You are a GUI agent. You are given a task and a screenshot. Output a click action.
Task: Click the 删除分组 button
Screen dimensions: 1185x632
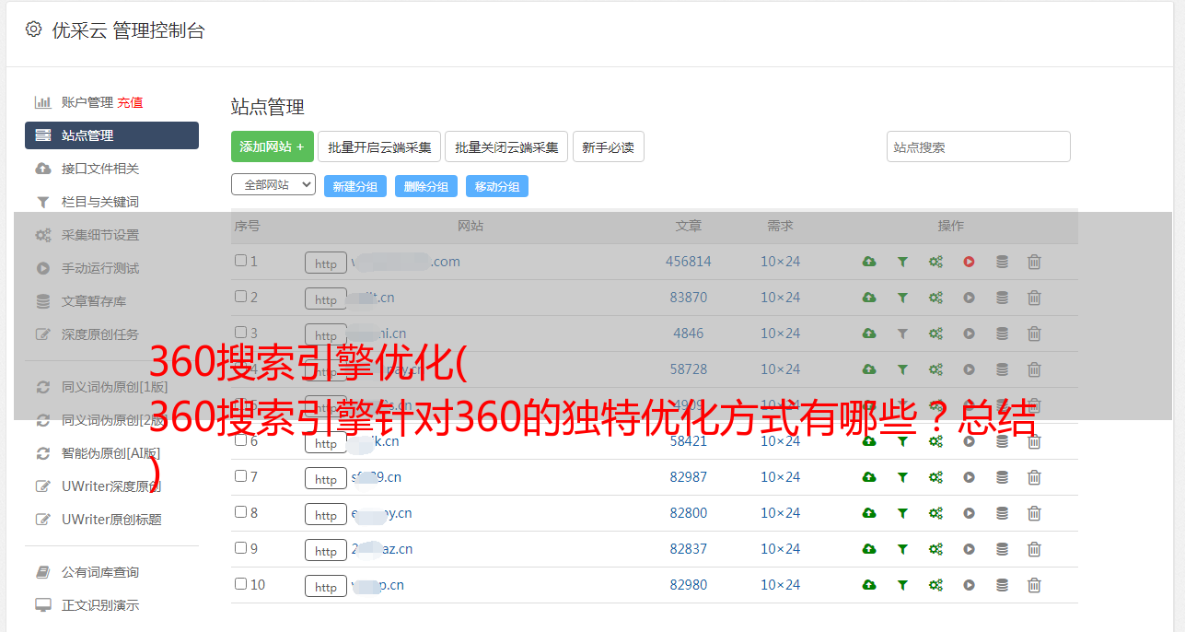coord(426,186)
